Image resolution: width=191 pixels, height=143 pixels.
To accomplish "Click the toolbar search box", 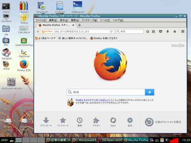I will click(x=130, y=31).
